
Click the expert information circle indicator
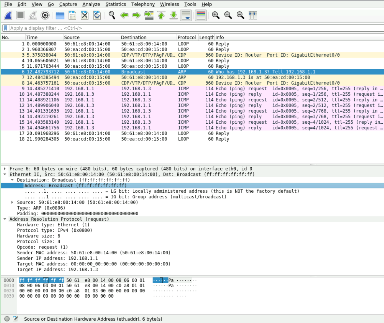tap(7, 319)
